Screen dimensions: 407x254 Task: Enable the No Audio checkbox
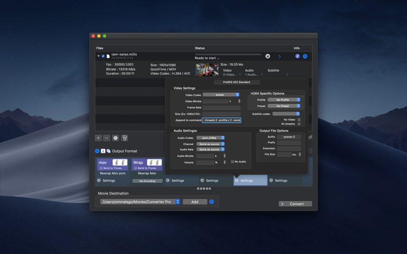[x=232, y=162]
